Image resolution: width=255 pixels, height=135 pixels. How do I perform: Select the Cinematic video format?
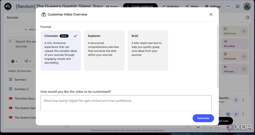point(60,51)
